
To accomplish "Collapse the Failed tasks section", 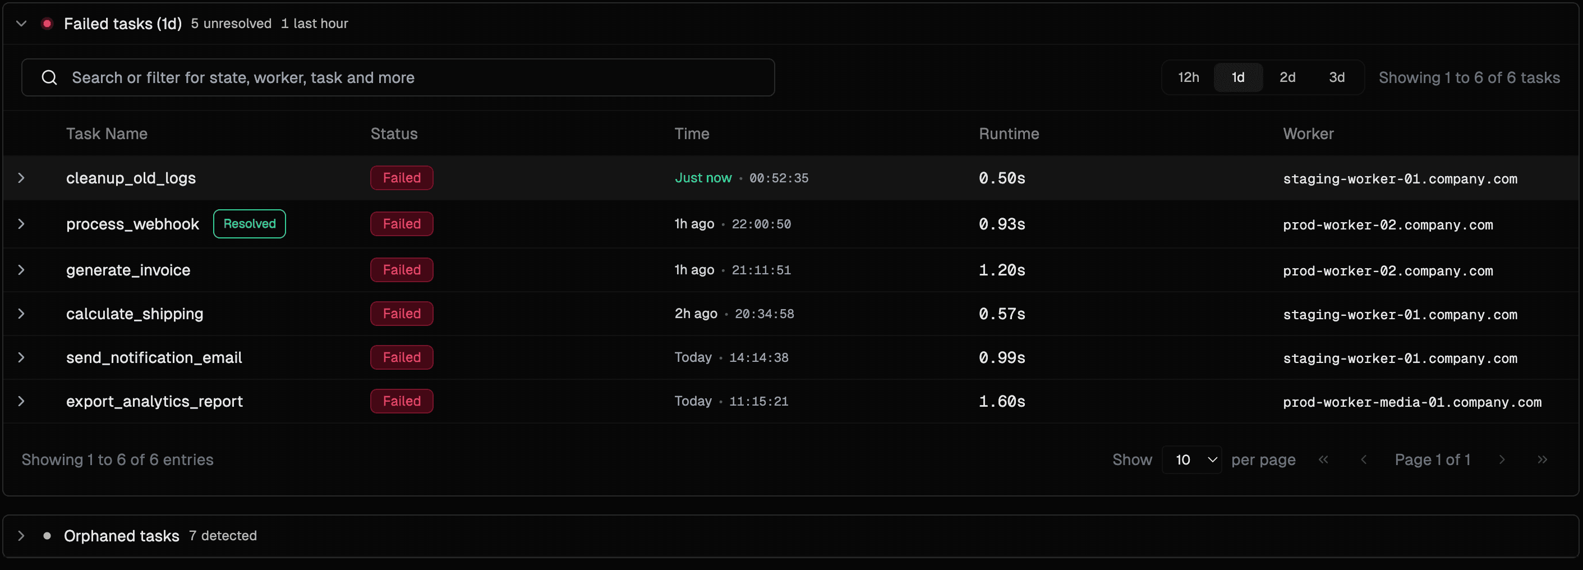I will pyautogui.click(x=21, y=24).
